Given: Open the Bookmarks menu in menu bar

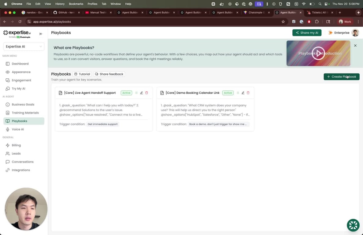Looking at the screenshot, I should pos(76,4).
